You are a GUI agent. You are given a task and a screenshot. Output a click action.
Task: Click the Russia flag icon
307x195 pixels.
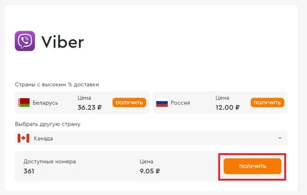(162, 103)
